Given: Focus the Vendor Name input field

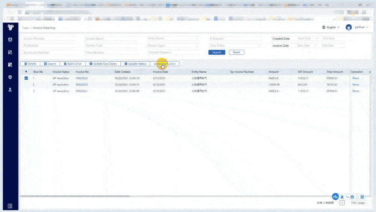Looking at the screenshot, I should pos(111,38).
